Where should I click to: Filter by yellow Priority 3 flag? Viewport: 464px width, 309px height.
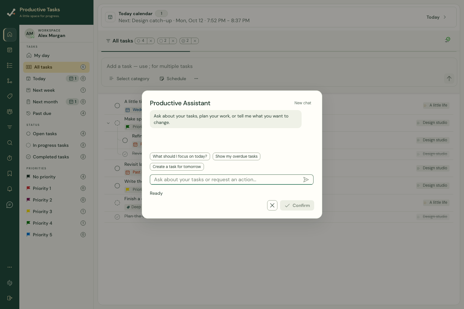[56, 211]
